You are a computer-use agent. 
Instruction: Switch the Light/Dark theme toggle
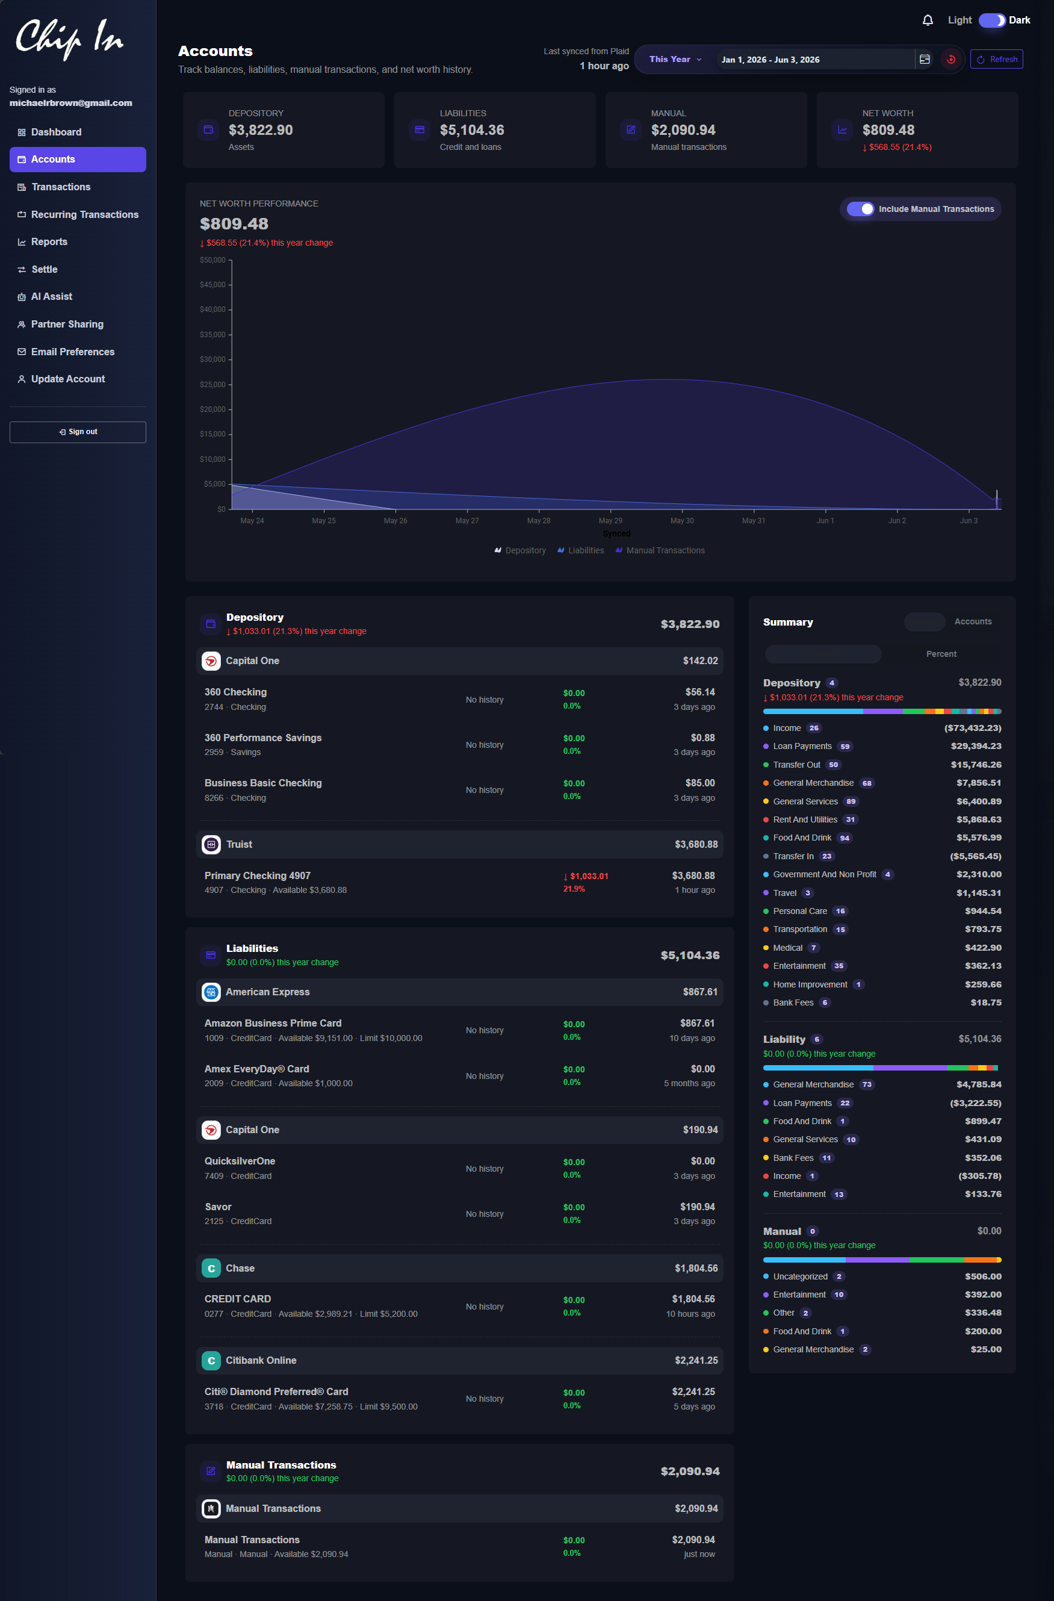click(992, 20)
